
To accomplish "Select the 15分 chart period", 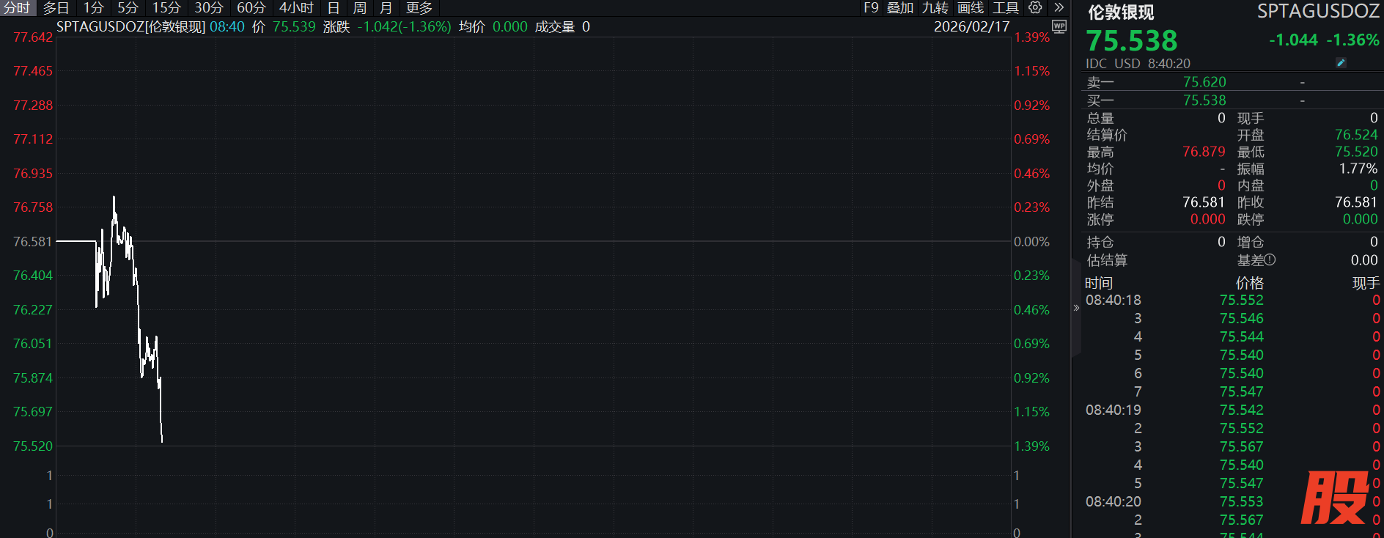I will 166,8.
